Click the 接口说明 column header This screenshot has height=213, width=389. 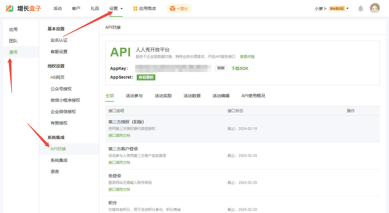click(x=116, y=111)
